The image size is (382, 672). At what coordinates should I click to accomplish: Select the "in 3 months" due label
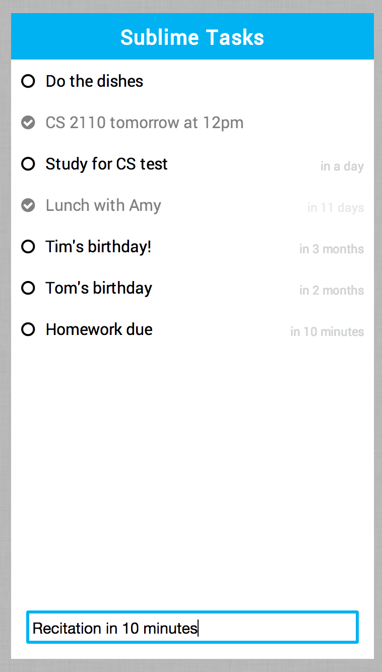[331, 249]
